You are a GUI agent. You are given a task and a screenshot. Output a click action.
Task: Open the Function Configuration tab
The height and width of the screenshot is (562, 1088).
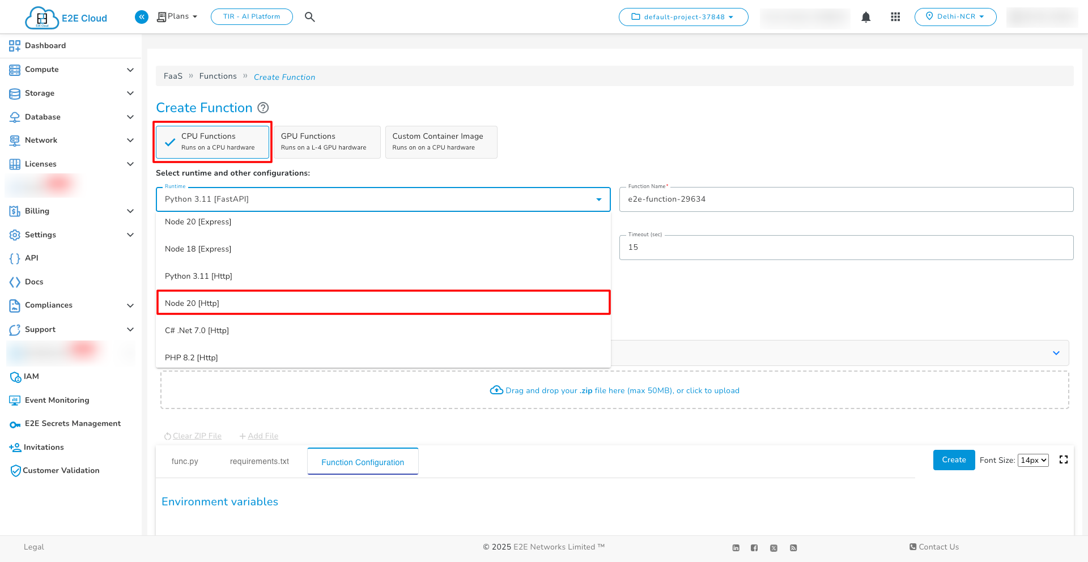tap(363, 462)
